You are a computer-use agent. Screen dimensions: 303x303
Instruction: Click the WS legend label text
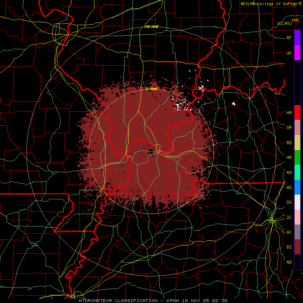click(x=289, y=188)
